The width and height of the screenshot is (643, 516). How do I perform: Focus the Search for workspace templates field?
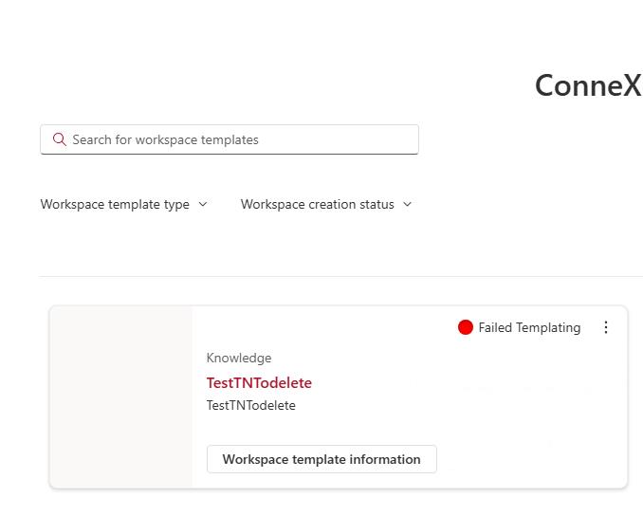coord(237,139)
